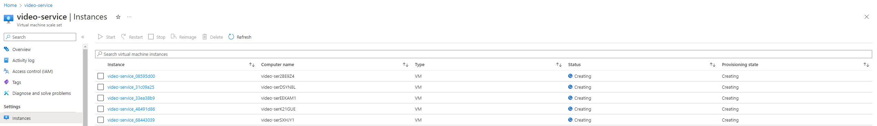Open Diagnose and solve problems
The width and height of the screenshot is (877, 126).
pos(41,93)
